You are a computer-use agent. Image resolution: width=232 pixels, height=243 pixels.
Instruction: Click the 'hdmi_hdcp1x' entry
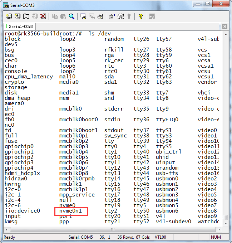pos(22,173)
